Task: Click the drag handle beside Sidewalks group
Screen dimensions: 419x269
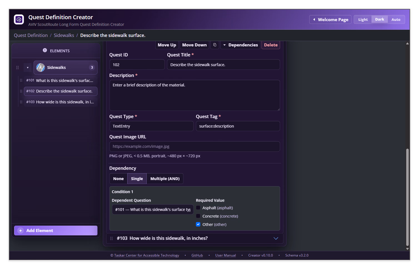Action: point(18,68)
